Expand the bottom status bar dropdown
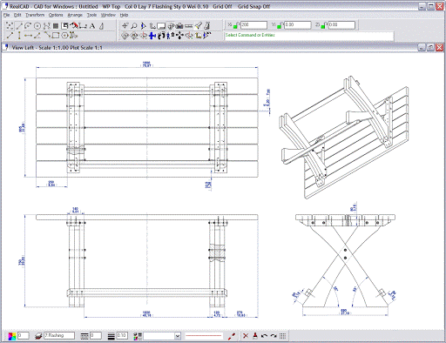Image resolution: width=446 pixels, height=343 pixels. [x=178, y=336]
